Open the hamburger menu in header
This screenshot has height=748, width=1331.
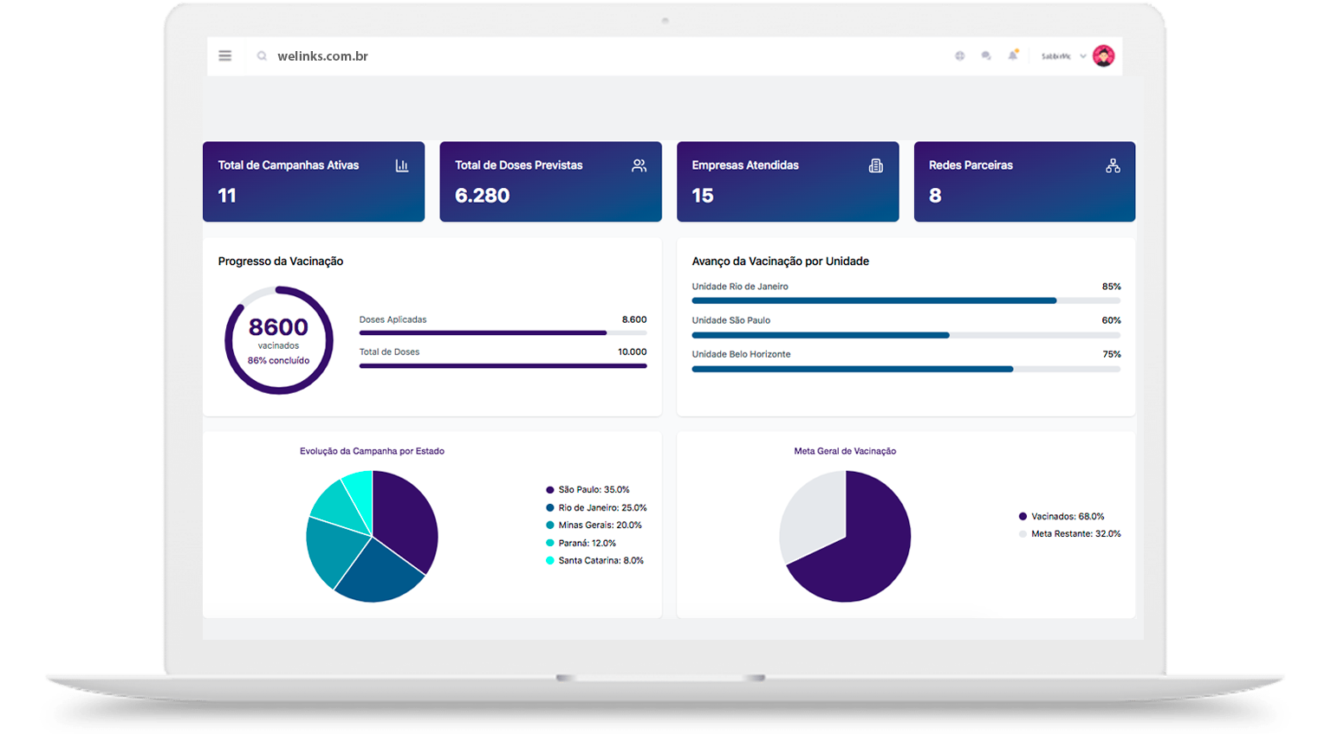coord(225,56)
